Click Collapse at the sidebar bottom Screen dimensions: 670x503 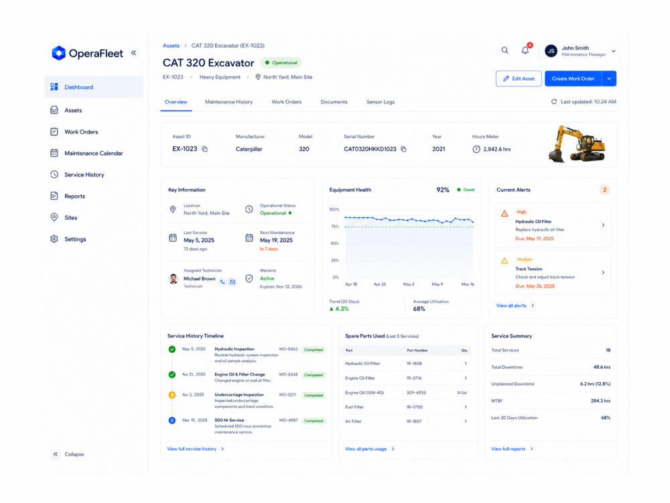click(x=68, y=454)
